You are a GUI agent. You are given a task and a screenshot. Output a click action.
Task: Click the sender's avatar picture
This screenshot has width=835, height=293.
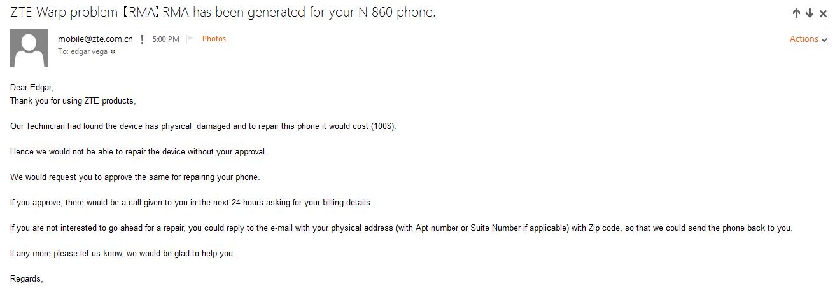[29, 48]
